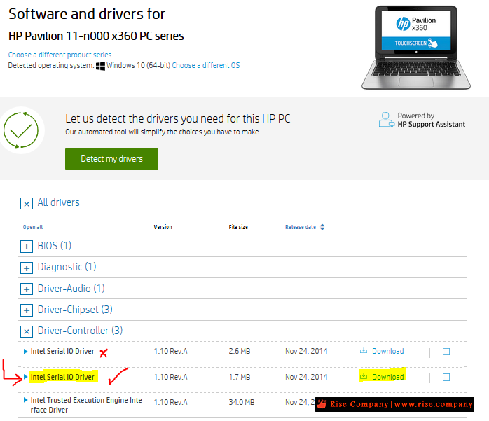Click the Windows logo icon beside detected OS
This screenshot has height=421, width=489.
[100, 66]
